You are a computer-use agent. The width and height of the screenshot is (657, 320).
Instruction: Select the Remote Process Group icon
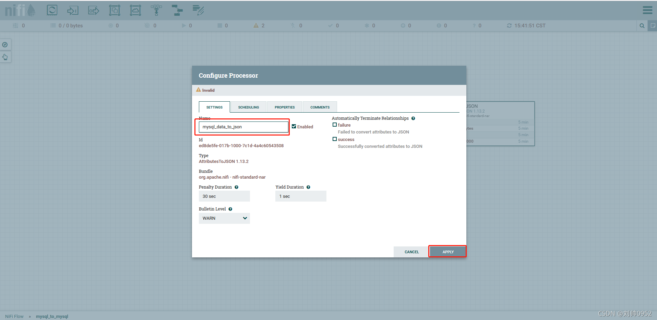click(135, 10)
